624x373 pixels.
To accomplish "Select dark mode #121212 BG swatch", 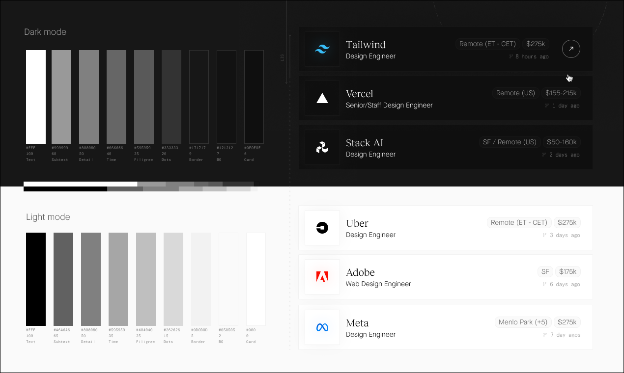I will [x=227, y=97].
